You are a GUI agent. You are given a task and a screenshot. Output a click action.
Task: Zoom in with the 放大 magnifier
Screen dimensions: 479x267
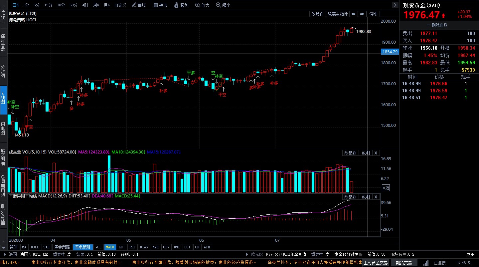click(x=202, y=5)
